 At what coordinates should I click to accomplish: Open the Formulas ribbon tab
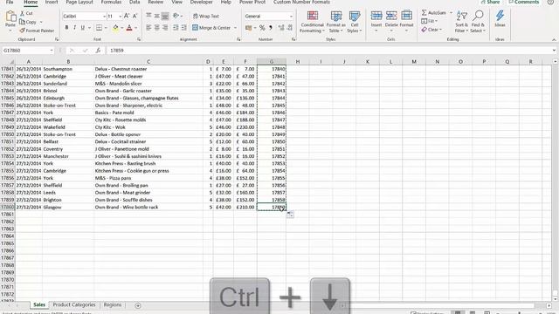pos(111,2)
